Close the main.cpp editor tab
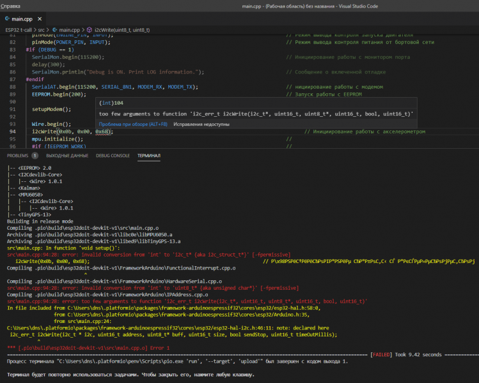Viewport: 479px width, 383px height. [40, 19]
